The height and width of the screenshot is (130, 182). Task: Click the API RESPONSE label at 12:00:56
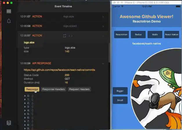[42, 63]
